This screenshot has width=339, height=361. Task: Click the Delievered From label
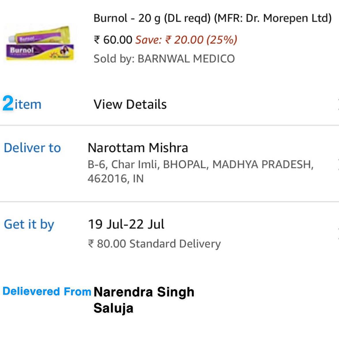tap(47, 292)
